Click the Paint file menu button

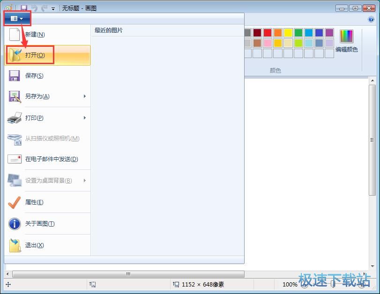click(x=17, y=18)
